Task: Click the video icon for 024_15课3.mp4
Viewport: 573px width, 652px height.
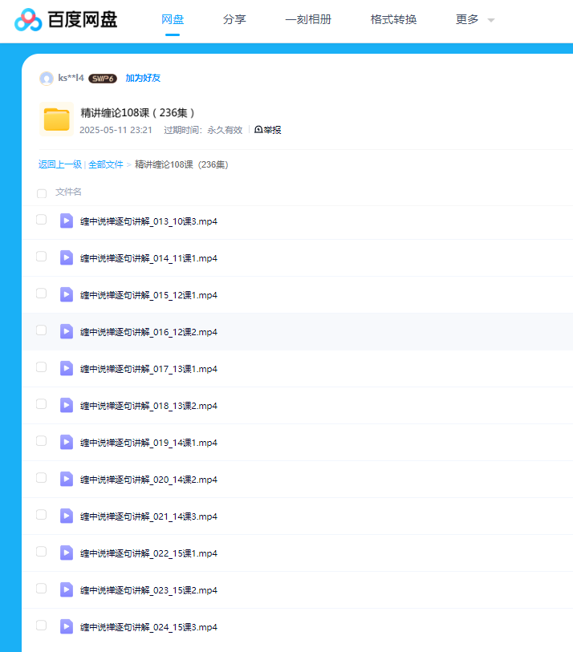Action: point(67,626)
